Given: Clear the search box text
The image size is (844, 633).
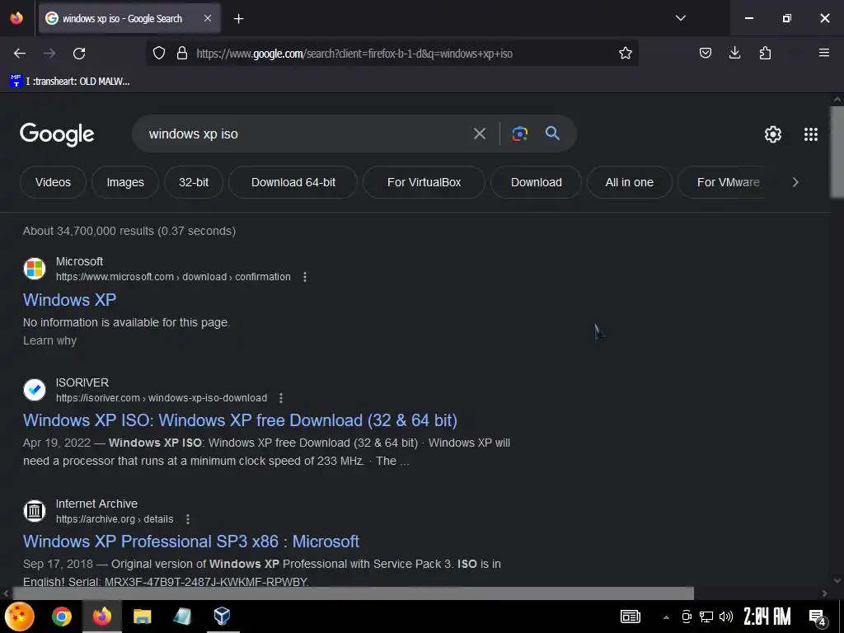Looking at the screenshot, I should click(479, 134).
